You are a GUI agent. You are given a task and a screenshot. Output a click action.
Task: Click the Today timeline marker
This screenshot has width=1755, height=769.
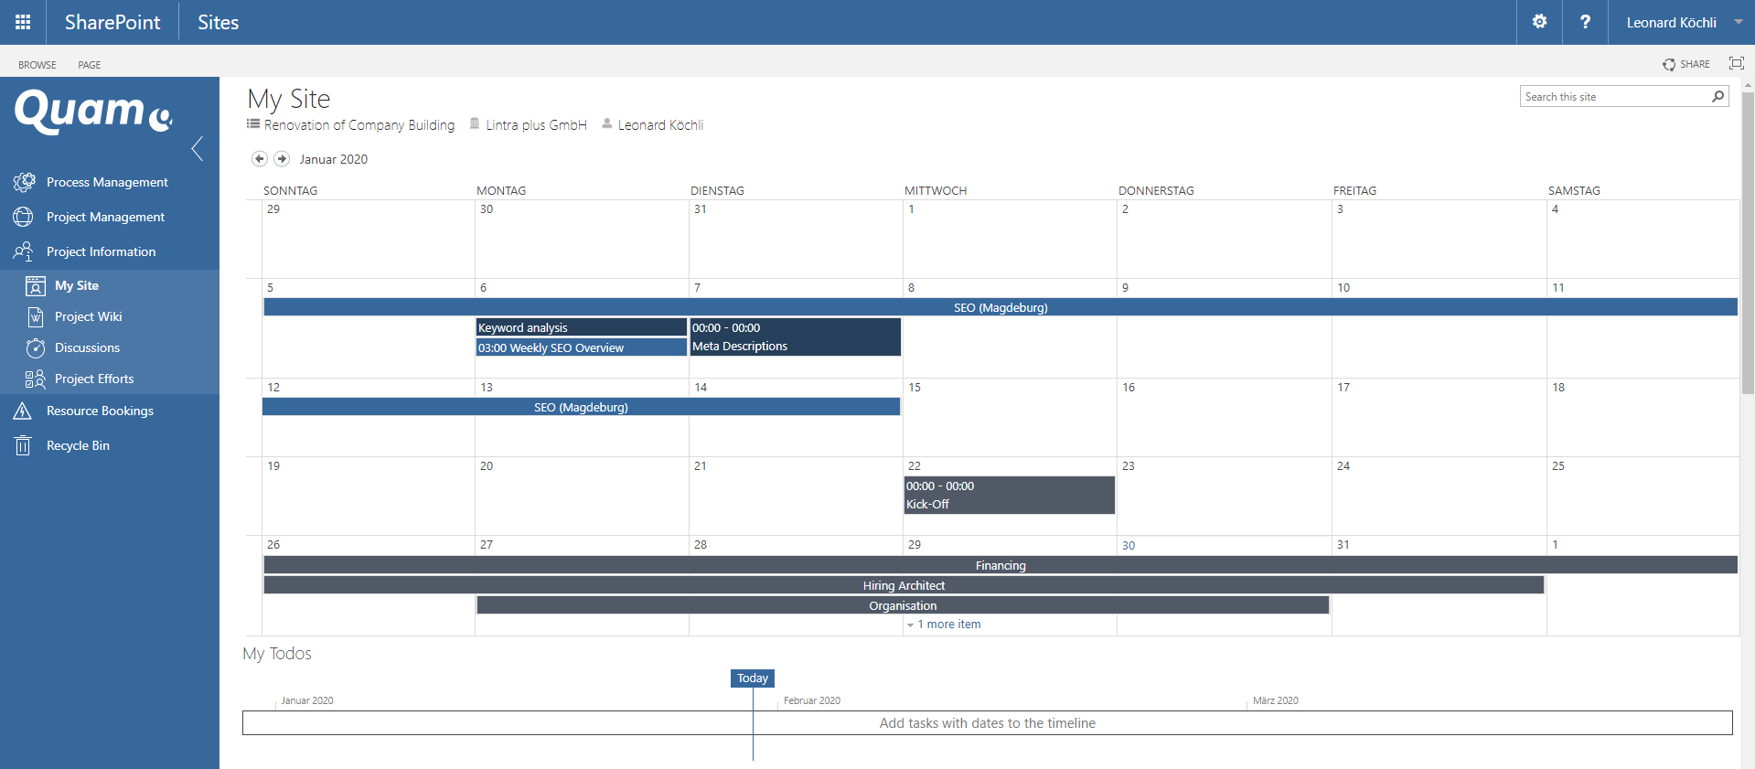pos(752,678)
